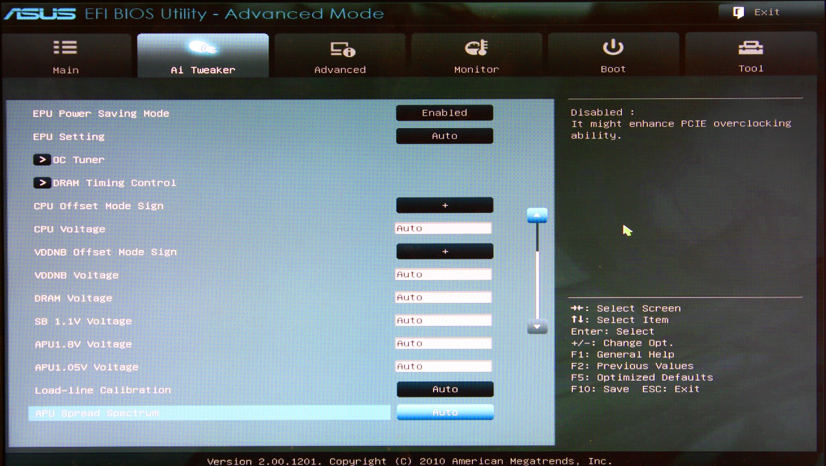Toggle VDDNB Offset Mode Sign plus value

[444, 252]
